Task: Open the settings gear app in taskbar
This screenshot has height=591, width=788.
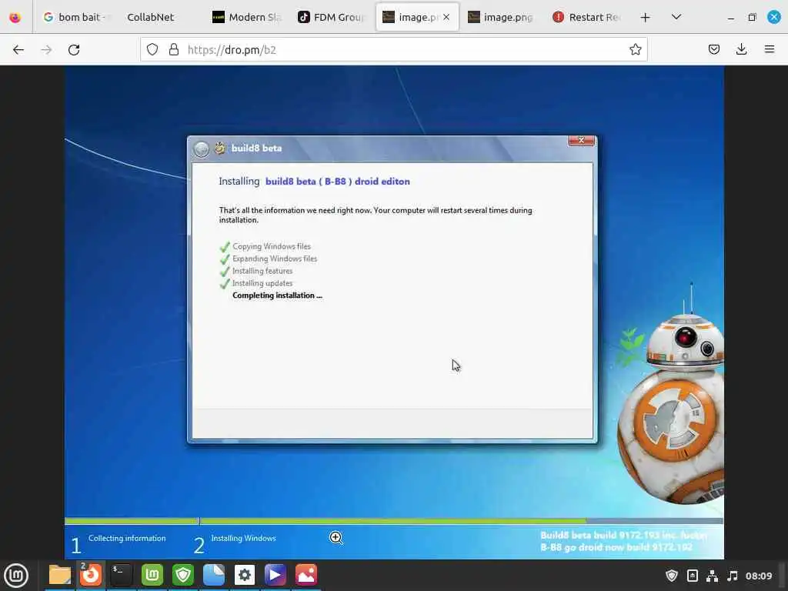Action: coord(244,575)
